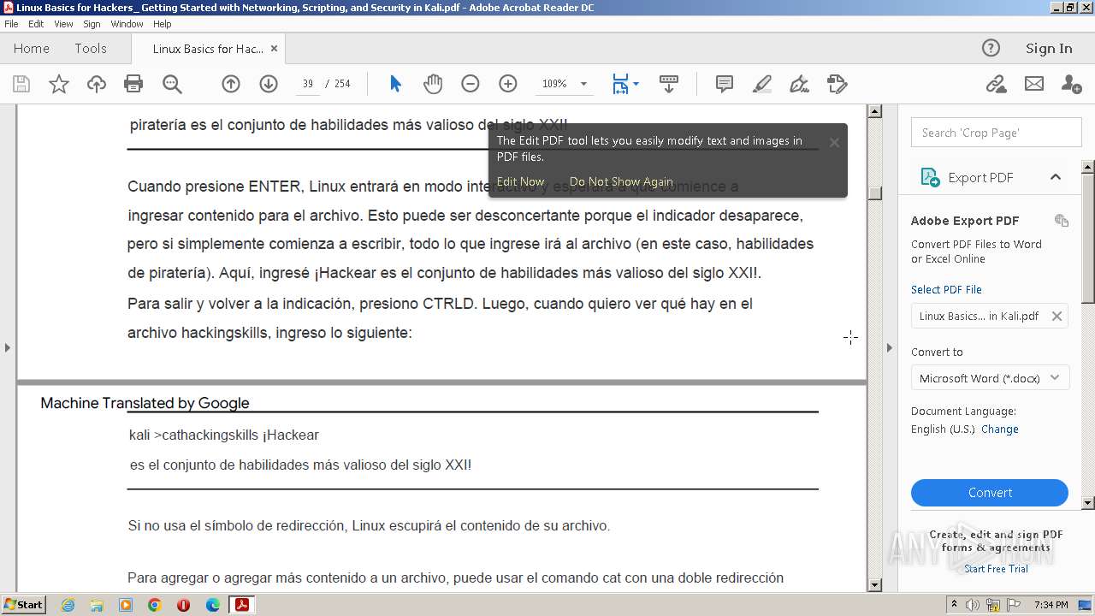Expand the left navigation pane

8,347
